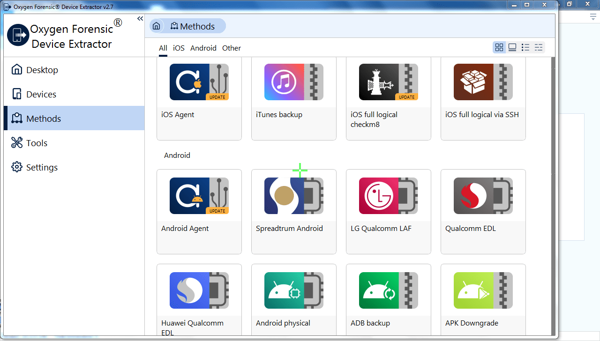Select the iTunes backup method icon
The width and height of the screenshot is (600, 341).
pyautogui.click(x=294, y=82)
